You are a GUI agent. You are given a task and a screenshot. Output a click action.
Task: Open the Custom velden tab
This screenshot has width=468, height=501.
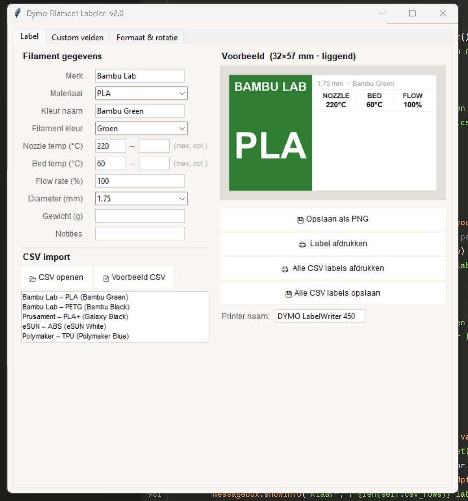(x=77, y=37)
